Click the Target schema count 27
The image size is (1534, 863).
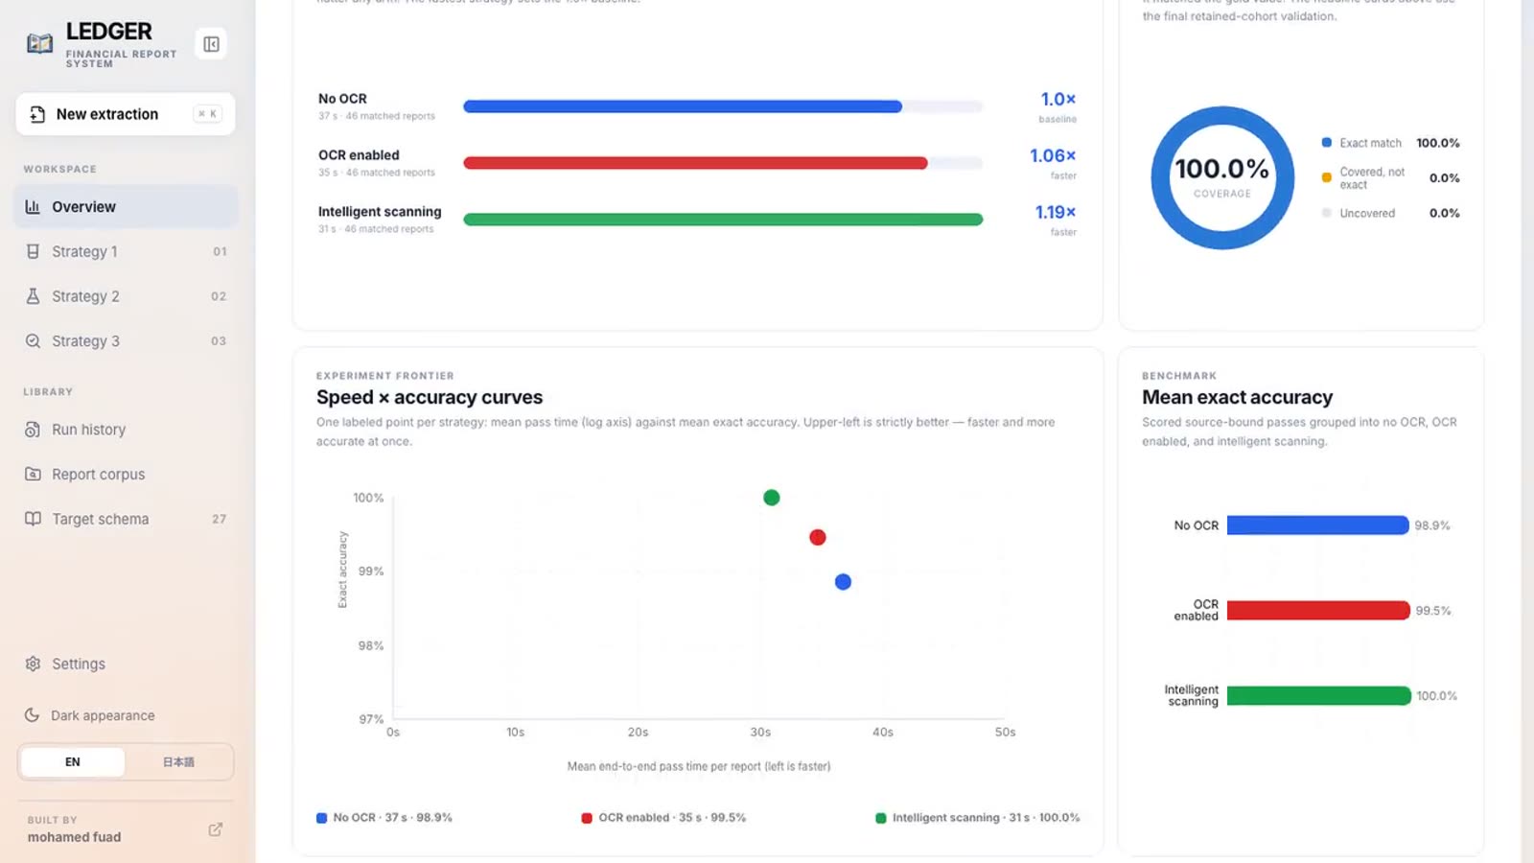click(219, 519)
